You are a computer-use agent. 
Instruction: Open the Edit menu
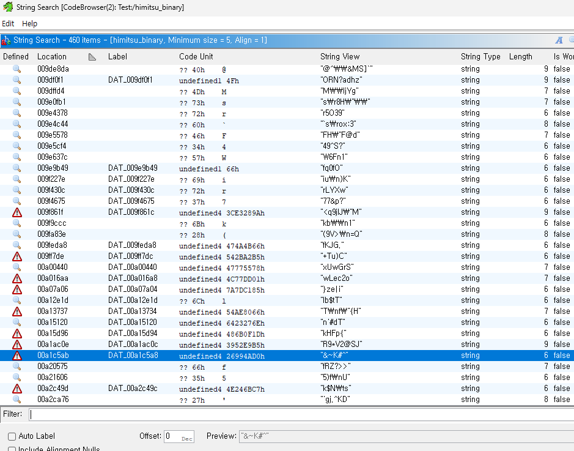coord(8,23)
